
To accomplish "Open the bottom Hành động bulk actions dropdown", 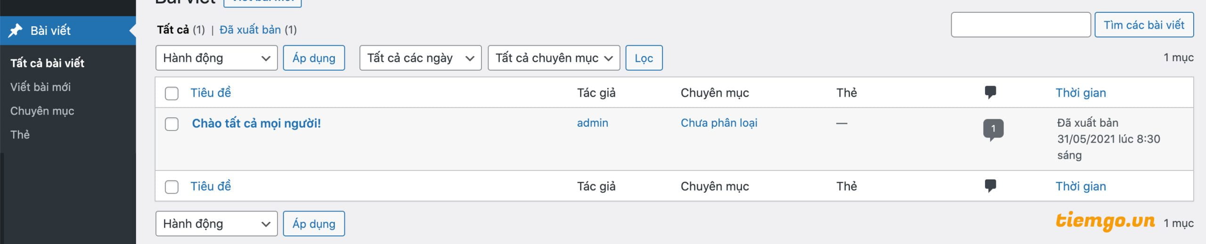I will [x=216, y=224].
